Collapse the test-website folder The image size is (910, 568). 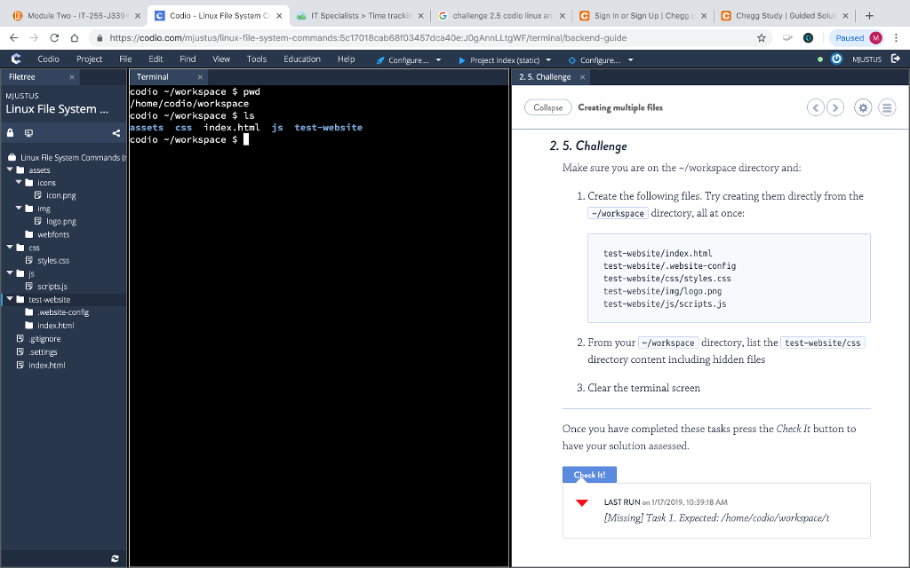pos(10,299)
